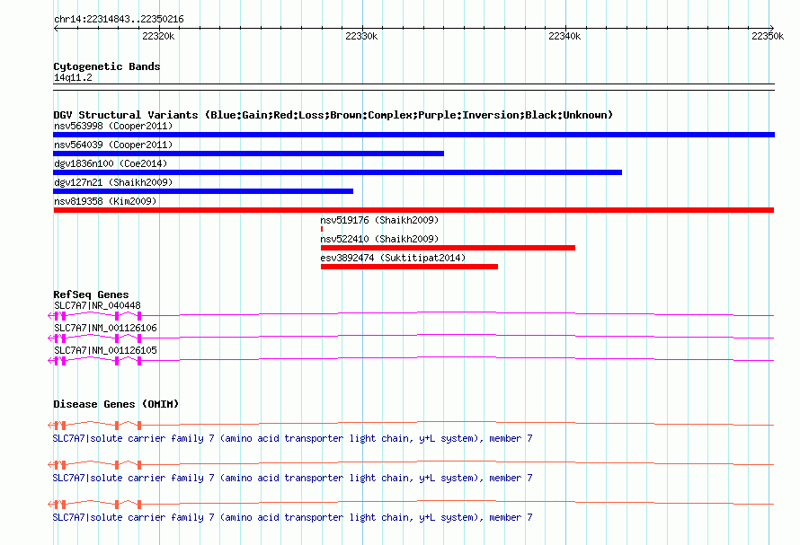Click the 22330k ruler tick label
The width and height of the screenshot is (800, 545).
[361, 36]
